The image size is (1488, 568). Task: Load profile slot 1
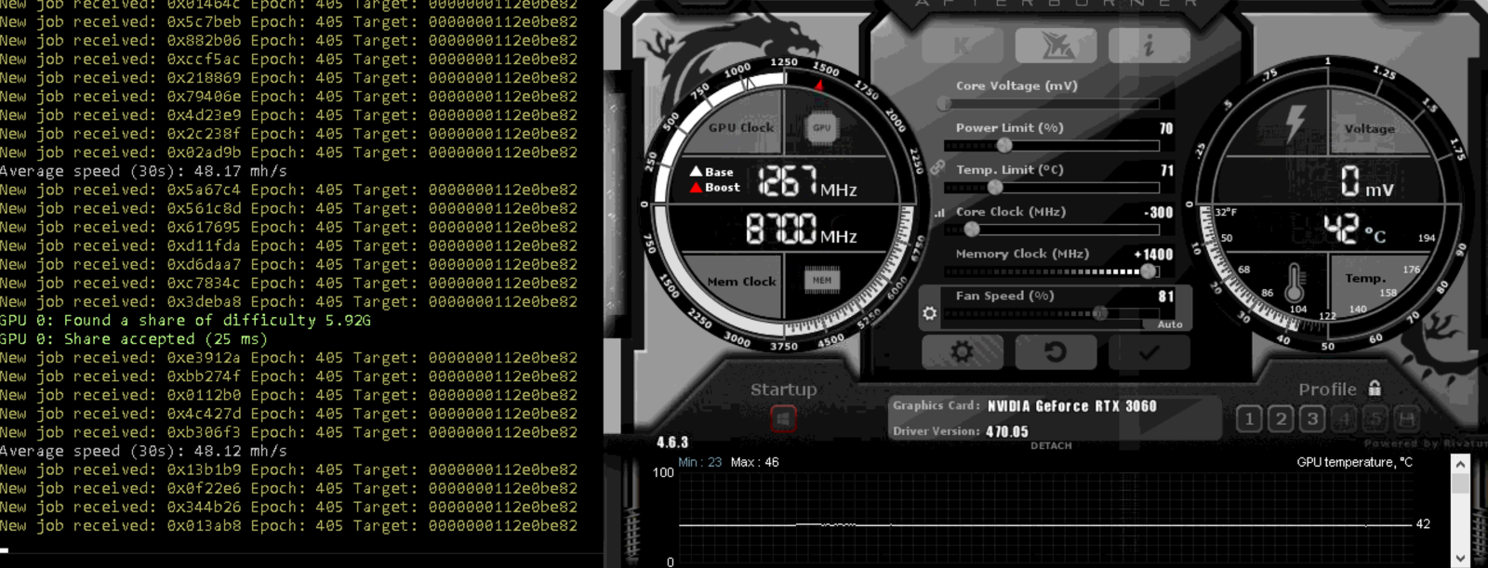1249,419
